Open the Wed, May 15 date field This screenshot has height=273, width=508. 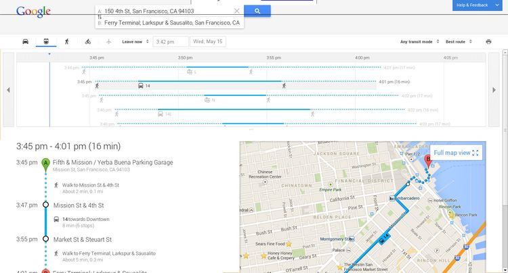coord(209,42)
